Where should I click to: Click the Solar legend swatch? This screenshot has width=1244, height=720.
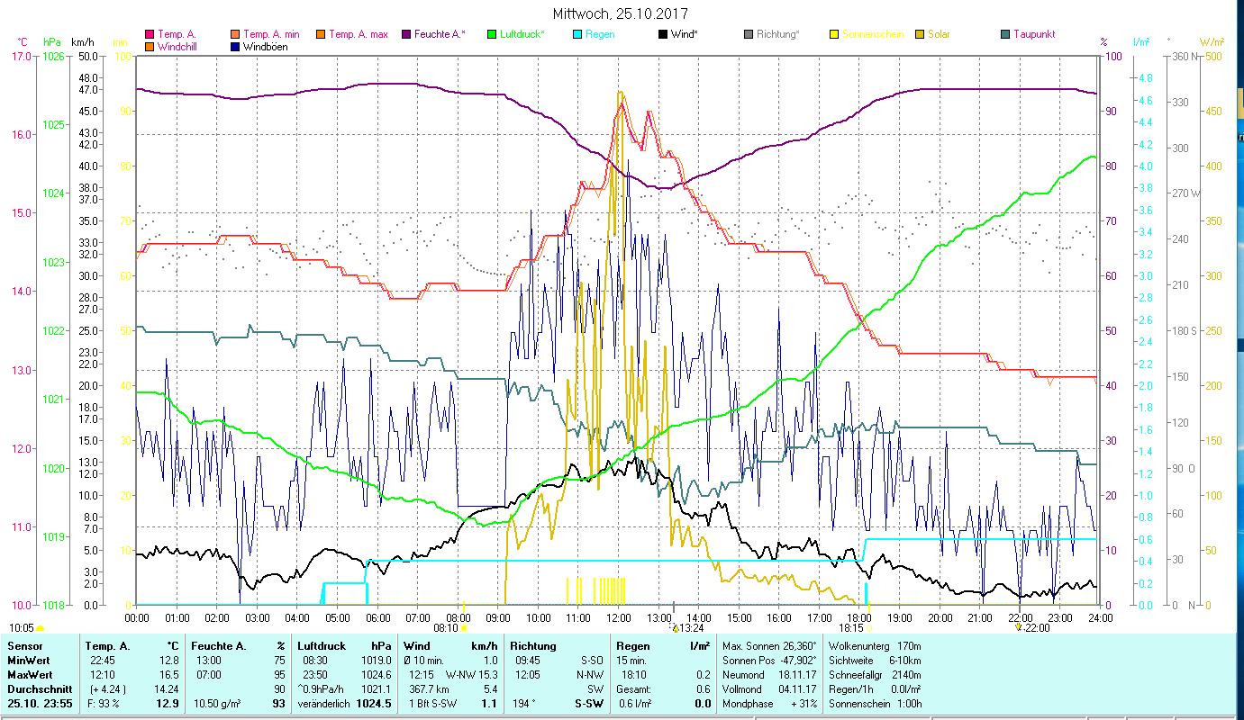(x=920, y=34)
